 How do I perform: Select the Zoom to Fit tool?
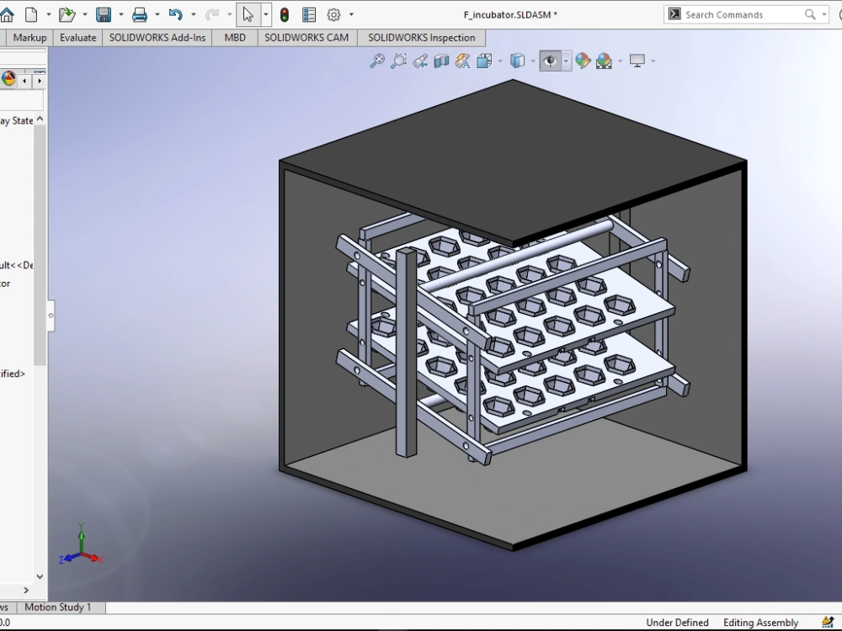click(377, 61)
